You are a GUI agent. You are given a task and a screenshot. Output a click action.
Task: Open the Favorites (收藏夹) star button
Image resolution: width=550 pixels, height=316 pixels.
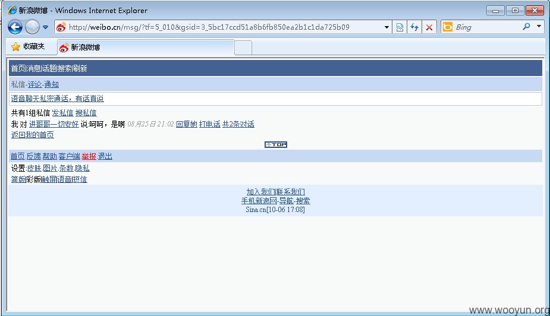point(28,46)
